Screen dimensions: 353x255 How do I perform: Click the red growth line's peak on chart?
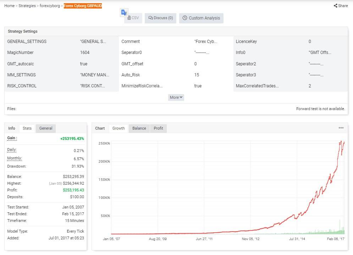click(341, 141)
